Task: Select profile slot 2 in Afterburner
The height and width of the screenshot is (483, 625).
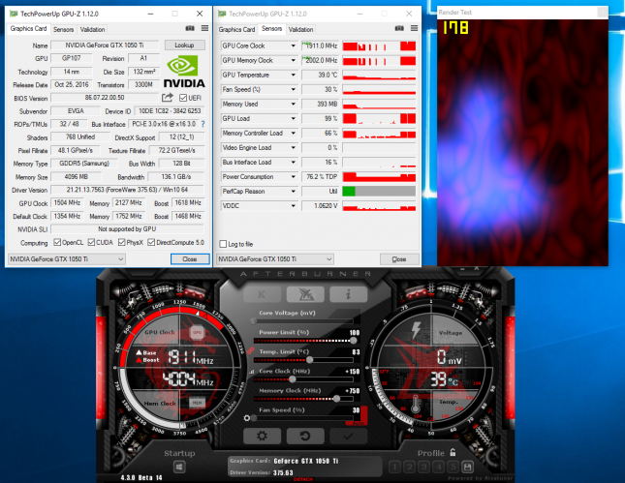Action: coord(409,467)
